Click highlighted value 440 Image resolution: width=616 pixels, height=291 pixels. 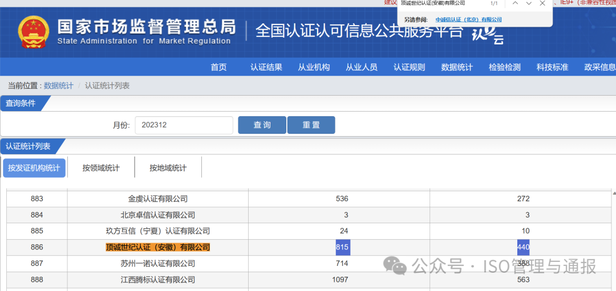pyautogui.click(x=523, y=247)
